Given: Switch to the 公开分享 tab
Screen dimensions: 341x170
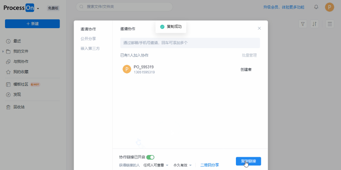Looking at the screenshot, I should 88,38.
